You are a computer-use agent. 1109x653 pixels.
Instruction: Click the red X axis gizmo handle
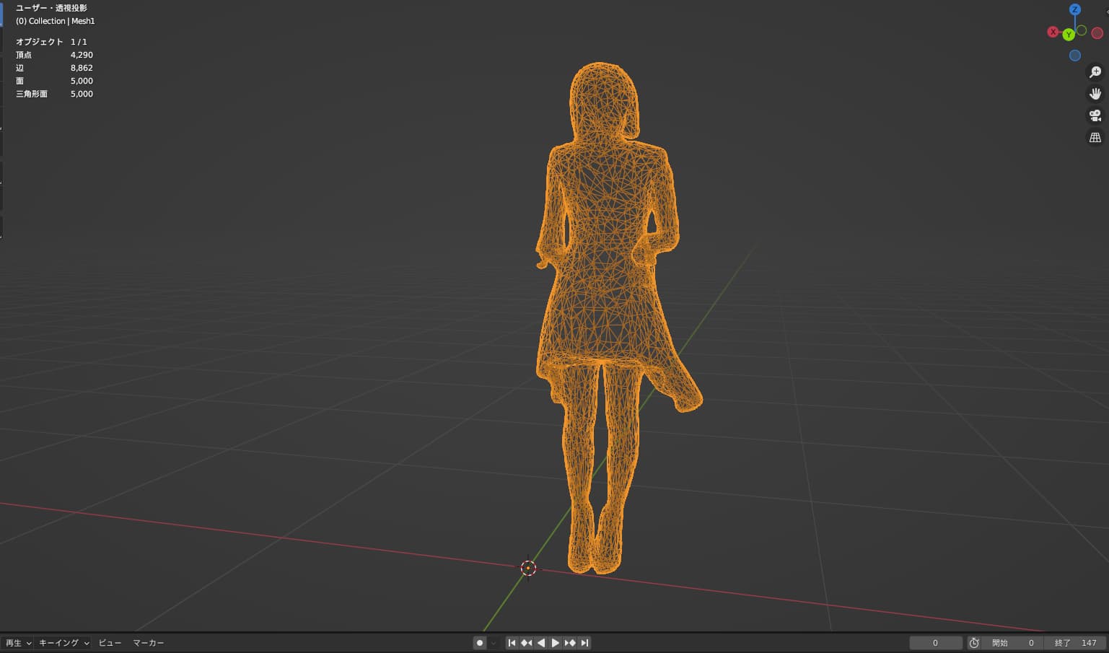[x=1053, y=32]
